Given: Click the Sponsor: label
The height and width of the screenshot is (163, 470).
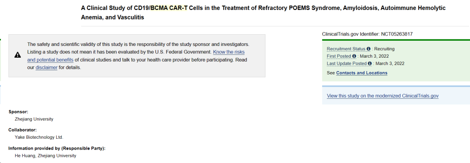Looking at the screenshot, I should pos(18,112).
